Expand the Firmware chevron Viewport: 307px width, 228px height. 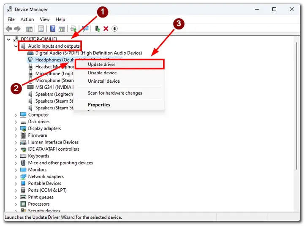16,136
